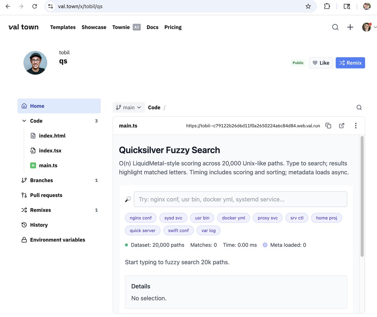The image size is (377, 317).
Task: Click the var log suggestion chip
Action: pos(209,230)
